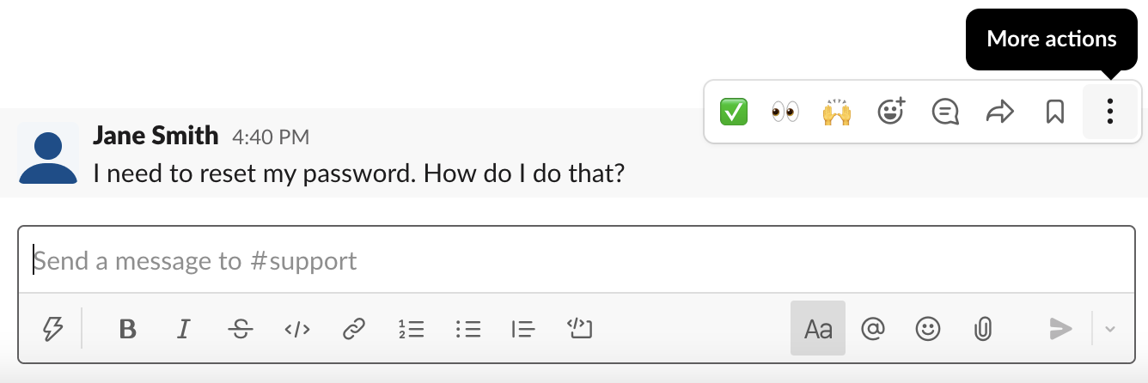Screen dimensions: 1148x383
Task: Reply in thread to Jane's message
Action: pyautogui.click(x=945, y=112)
